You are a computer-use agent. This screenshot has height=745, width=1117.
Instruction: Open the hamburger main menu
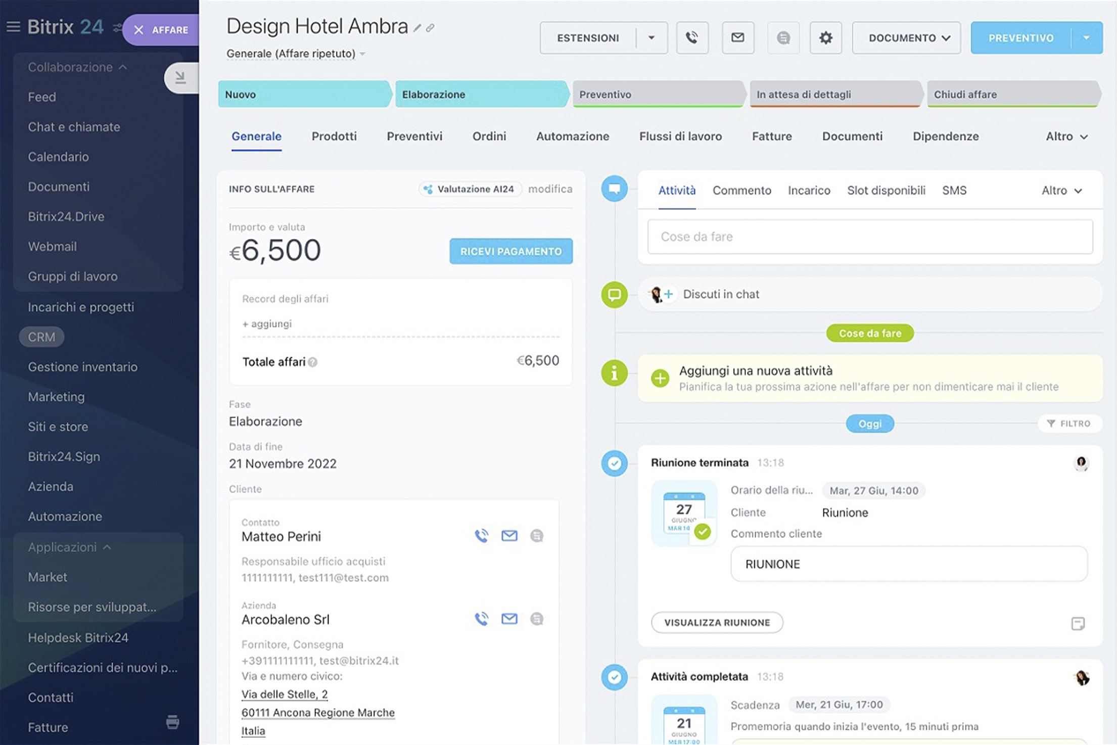coord(13,27)
